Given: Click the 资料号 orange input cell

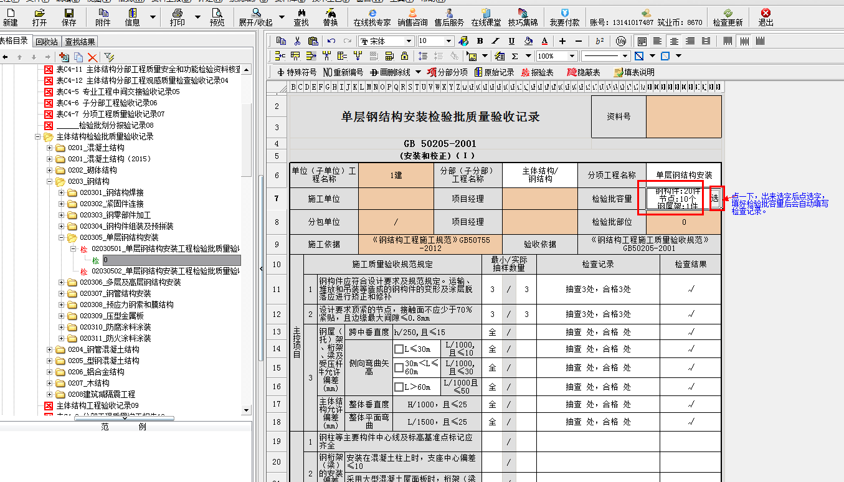Looking at the screenshot, I should tap(683, 116).
